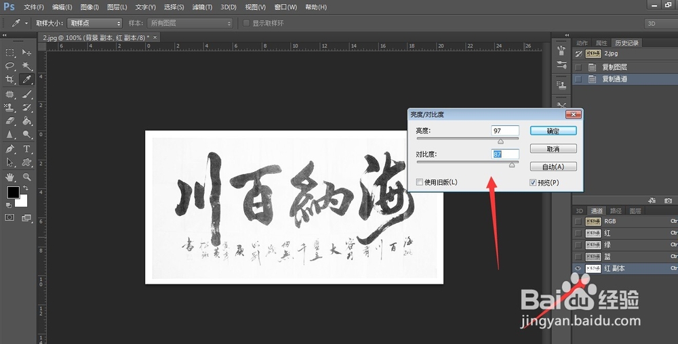Click 自动(A) button
Screen dimensions: 678x344
(553, 167)
